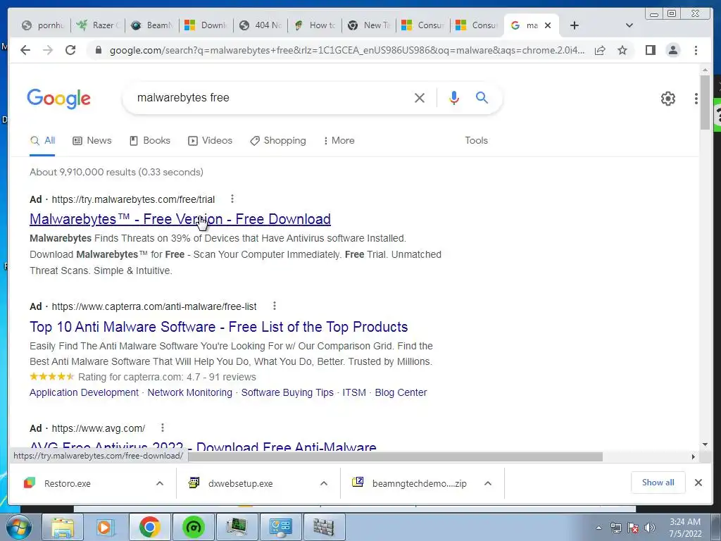Click the horizontal page scrollbar thumb
This screenshot has height=541, width=721.
395,456
